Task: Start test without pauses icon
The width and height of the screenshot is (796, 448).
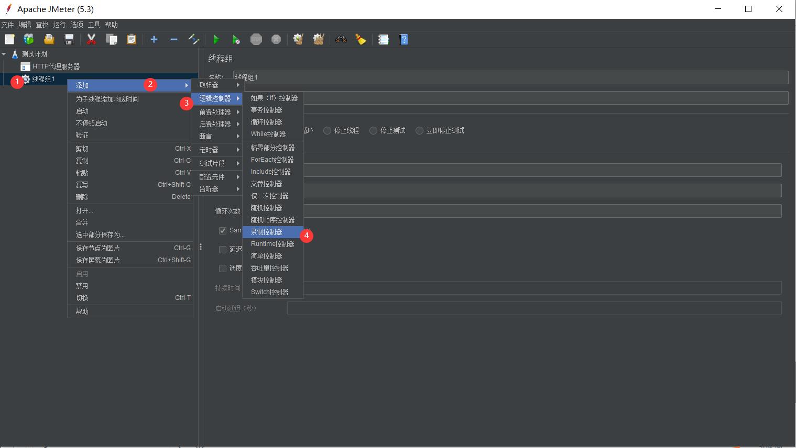Action: pyautogui.click(x=236, y=39)
